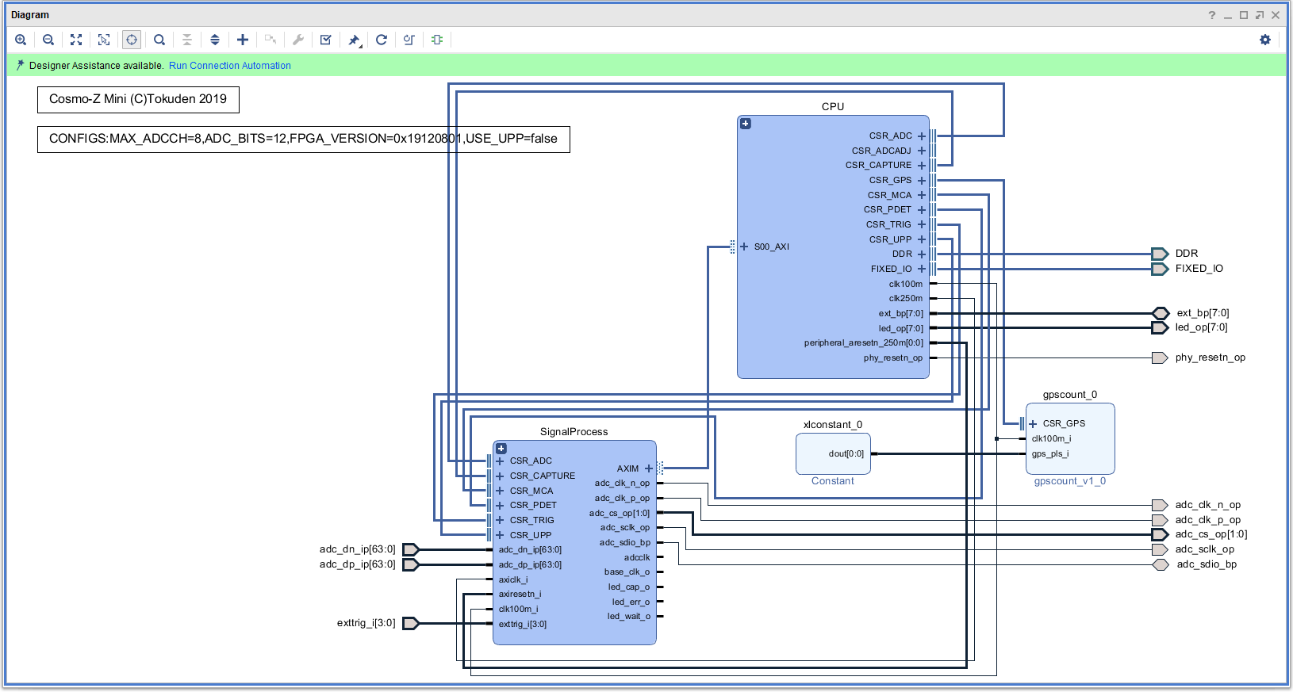1293x692 pixels.
Task: Run Connection Automation link
Action: [229, 66]
